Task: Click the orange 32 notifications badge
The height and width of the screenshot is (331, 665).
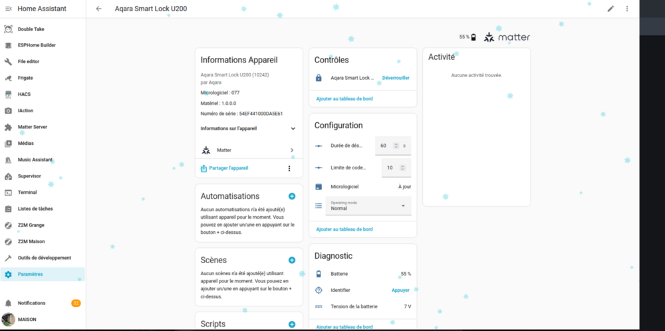Action: [76, 303]
